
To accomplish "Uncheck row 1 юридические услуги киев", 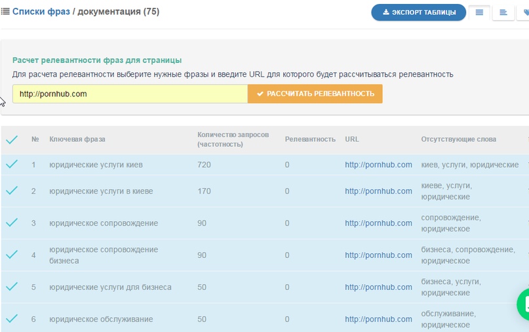I will pos(12,165).
